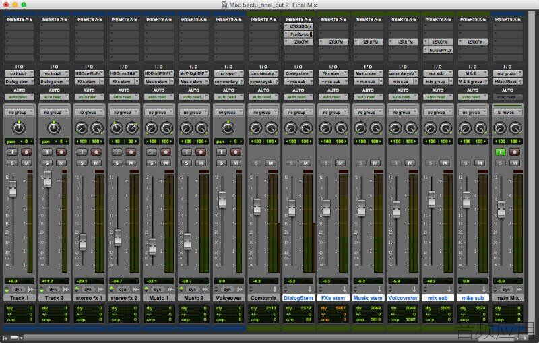Open ProComp insert on DialogStem
This screenshot has height=343, width=539.
click(298, 34)
